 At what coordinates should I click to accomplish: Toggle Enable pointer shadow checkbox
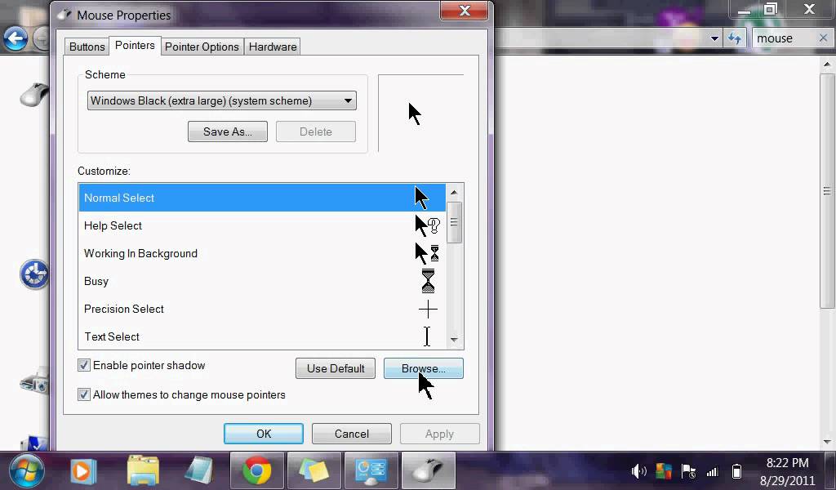(x=84, y=365)
